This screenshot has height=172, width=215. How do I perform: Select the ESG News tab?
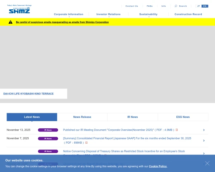[183, 117]
